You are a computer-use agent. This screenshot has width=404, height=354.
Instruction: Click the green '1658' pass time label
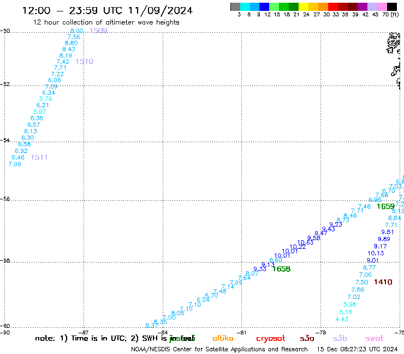tap(281, 269)
